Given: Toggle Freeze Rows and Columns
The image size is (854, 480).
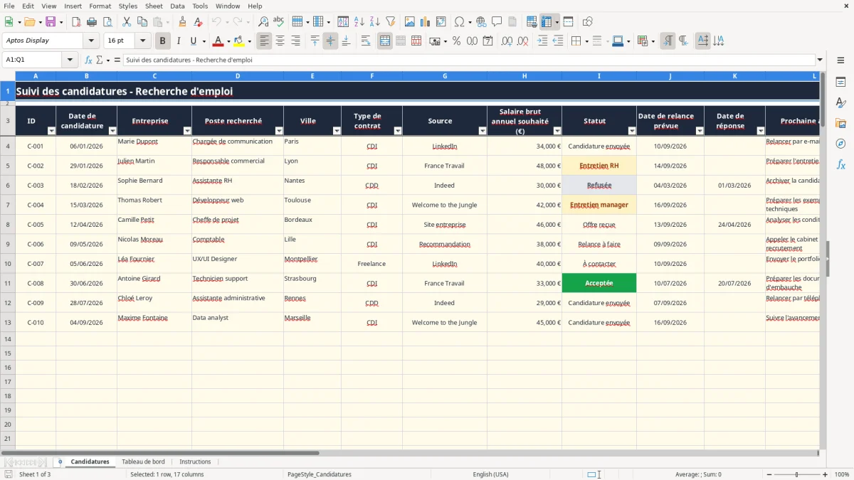Looking at the screenshot, I should pos(547,22).
